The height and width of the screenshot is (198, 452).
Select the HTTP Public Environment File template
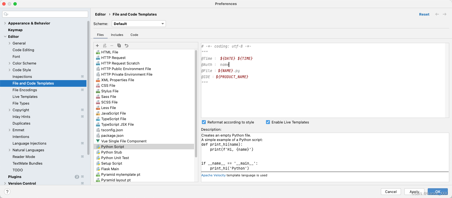[144, 69]
